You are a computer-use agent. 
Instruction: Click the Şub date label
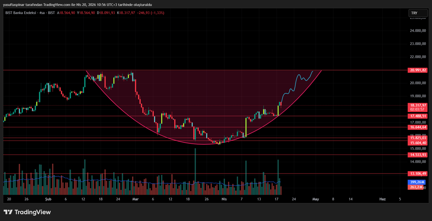pyautogui.click(x=48, y=199)
